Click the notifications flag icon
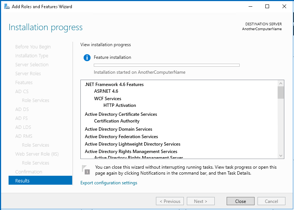The image size is (294, 210). pos(86,169)
